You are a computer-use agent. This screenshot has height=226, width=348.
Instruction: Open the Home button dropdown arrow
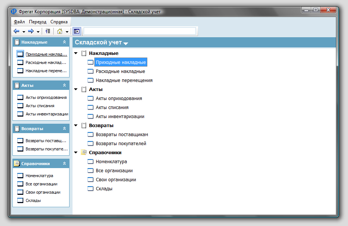(67, 32)
